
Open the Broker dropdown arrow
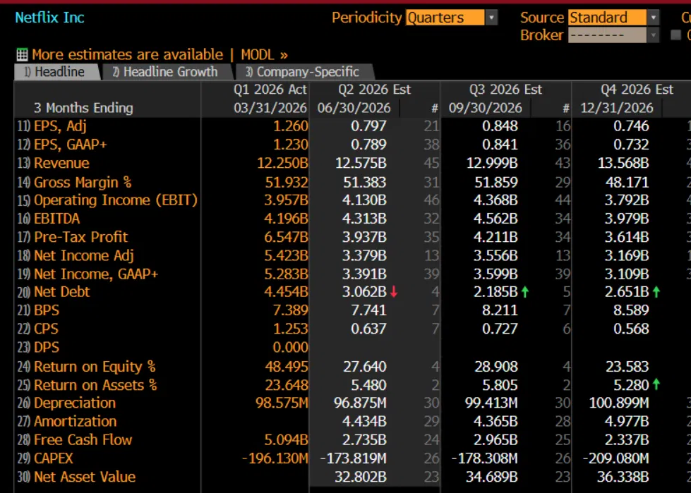click(x=653, y=35)
